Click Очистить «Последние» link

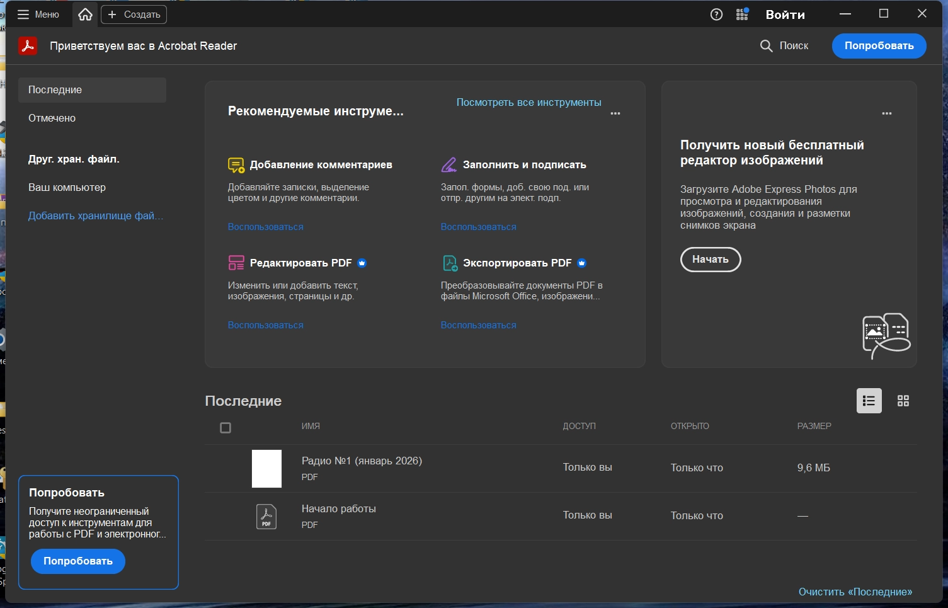pos(855,592)
